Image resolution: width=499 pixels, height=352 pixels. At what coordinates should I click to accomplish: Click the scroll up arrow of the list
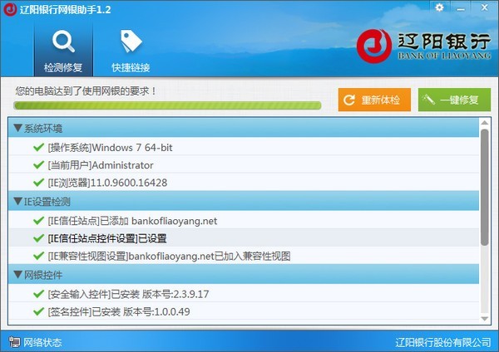point(484,123)
